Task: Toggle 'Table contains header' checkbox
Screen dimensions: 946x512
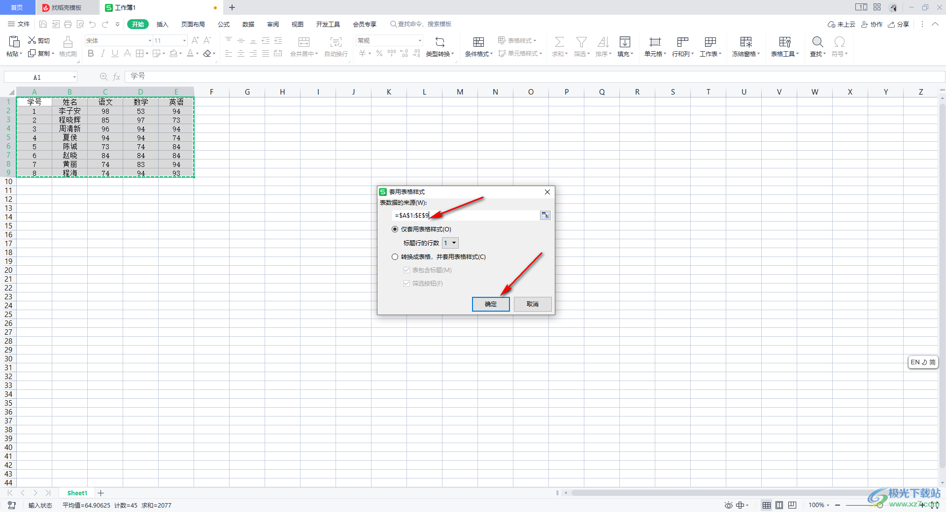Action: [x=406, y=270]
